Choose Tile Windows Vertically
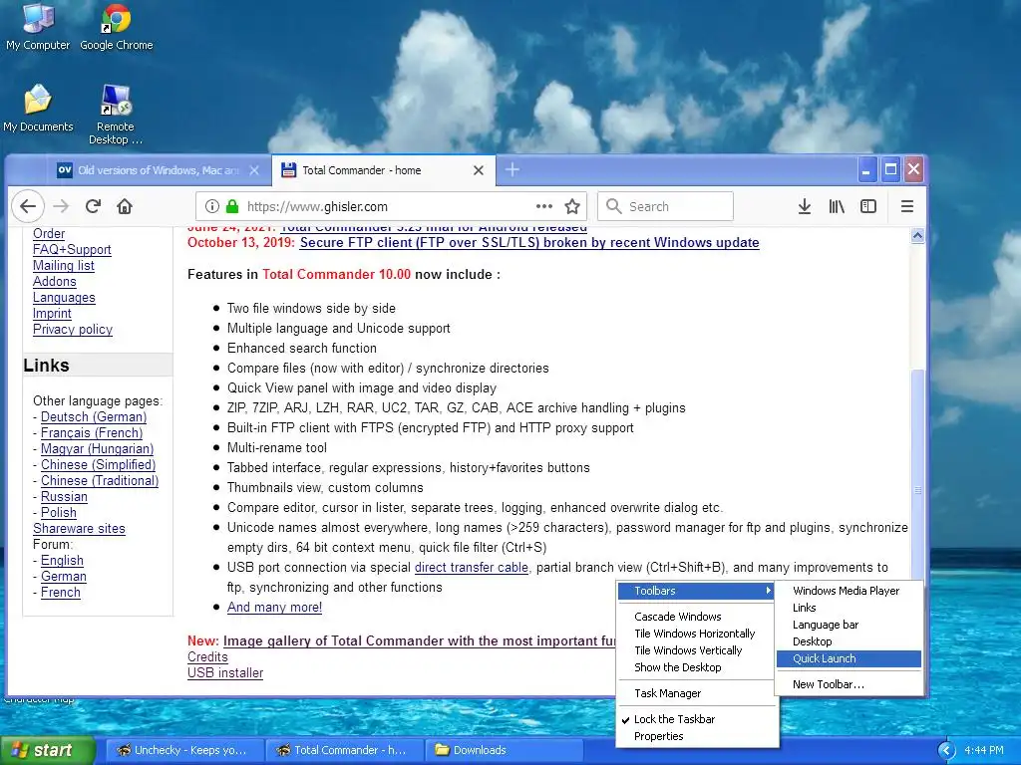 [688, 649]
